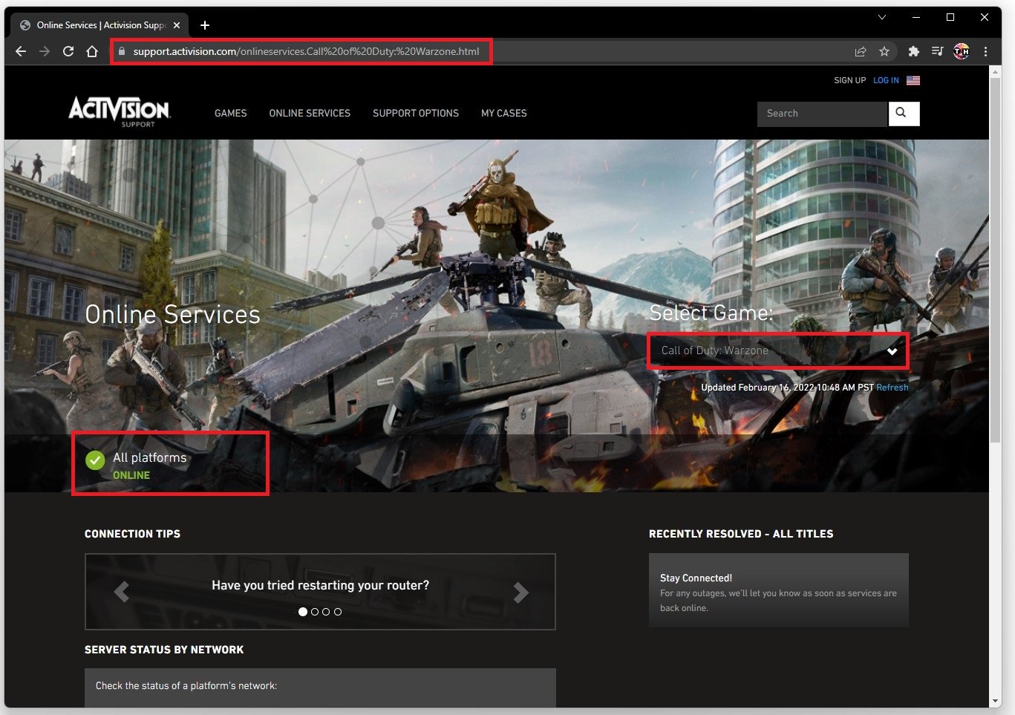Select the second carousel dot indicator
This screenshot has height=715, width=1015.
(x=315, y=612)
